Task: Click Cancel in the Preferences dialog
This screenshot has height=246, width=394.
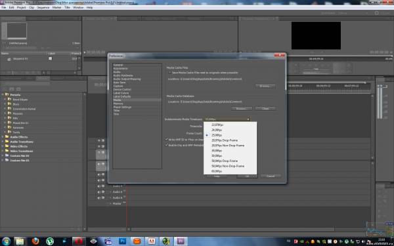Action: pos(271,176)
